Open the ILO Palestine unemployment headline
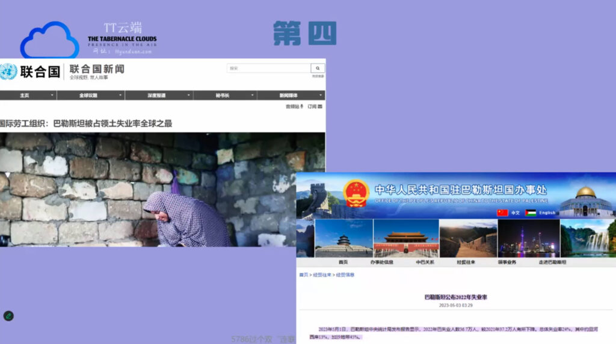The height and width of the screenshot is (344, 616). (86, 123)
